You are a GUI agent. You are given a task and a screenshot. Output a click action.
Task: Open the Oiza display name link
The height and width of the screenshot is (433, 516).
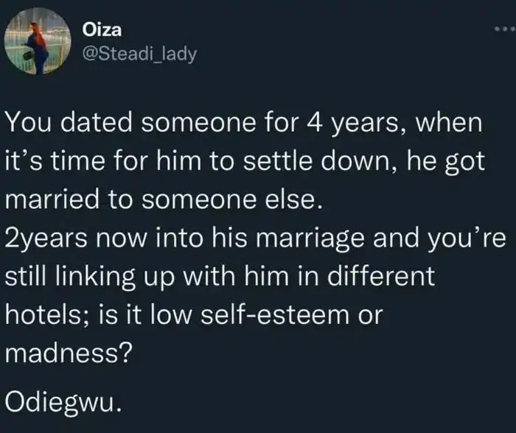[x=101, y=32]
